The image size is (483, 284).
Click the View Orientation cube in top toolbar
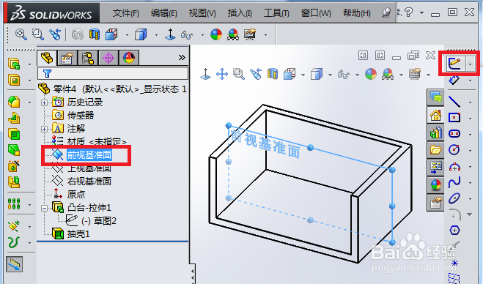[111, 34]
